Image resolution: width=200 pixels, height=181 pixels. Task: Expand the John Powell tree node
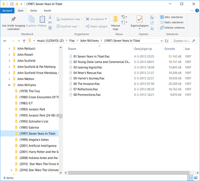point(9,55)
